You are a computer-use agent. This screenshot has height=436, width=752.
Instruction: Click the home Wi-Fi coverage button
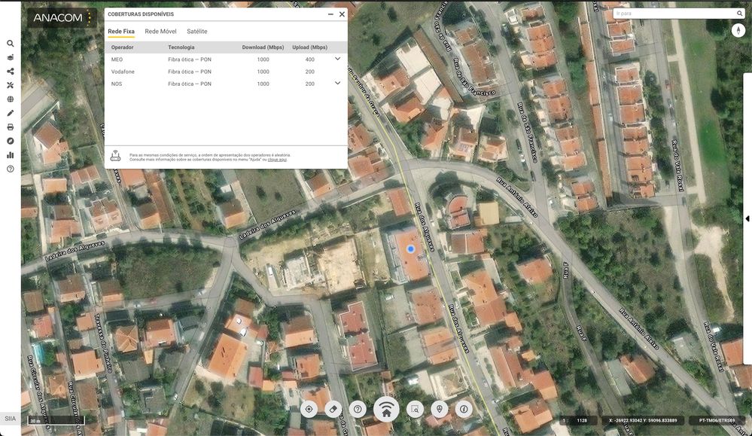[386, 409]
